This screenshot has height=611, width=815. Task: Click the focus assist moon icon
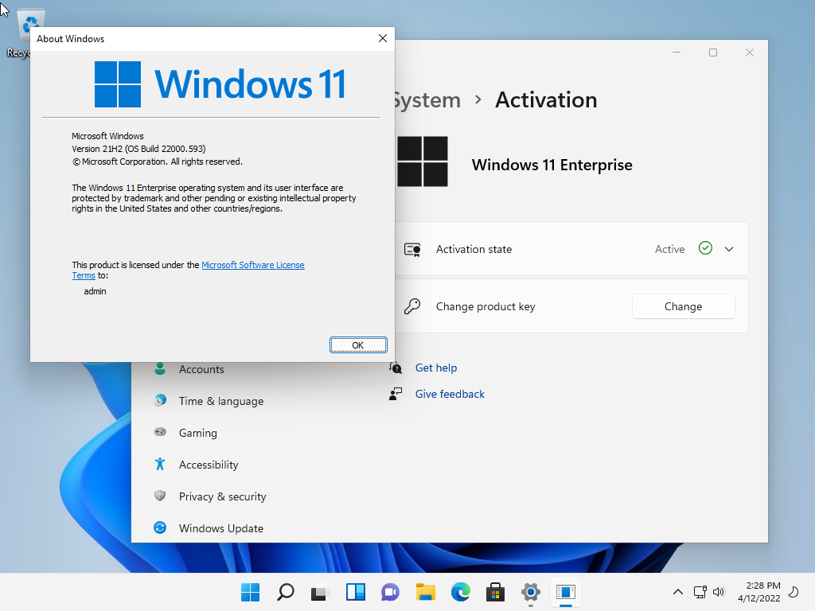click(794, 592)
